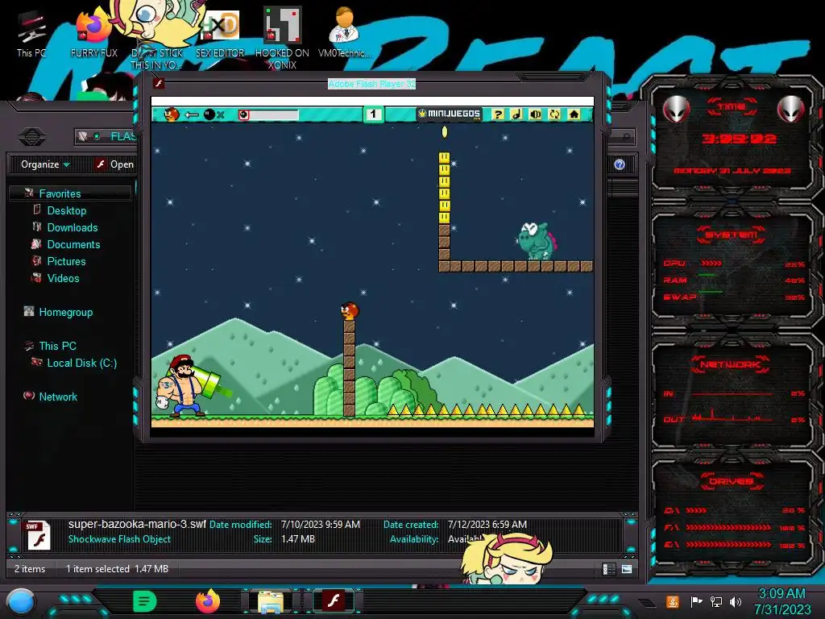Click the Explorer help question mark icon

620,164
